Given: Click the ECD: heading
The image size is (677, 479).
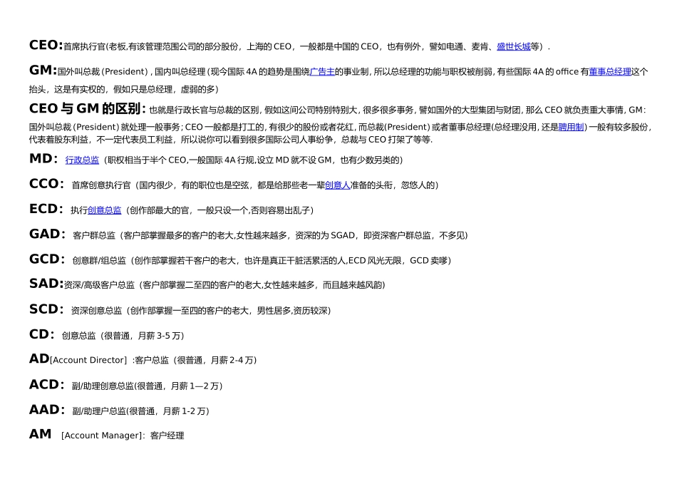Looking at the screenshot, I should click(46, 209).
